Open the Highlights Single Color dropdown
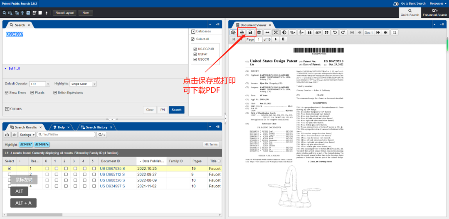This screenshot has height=219, width=449. click(83, 84)
